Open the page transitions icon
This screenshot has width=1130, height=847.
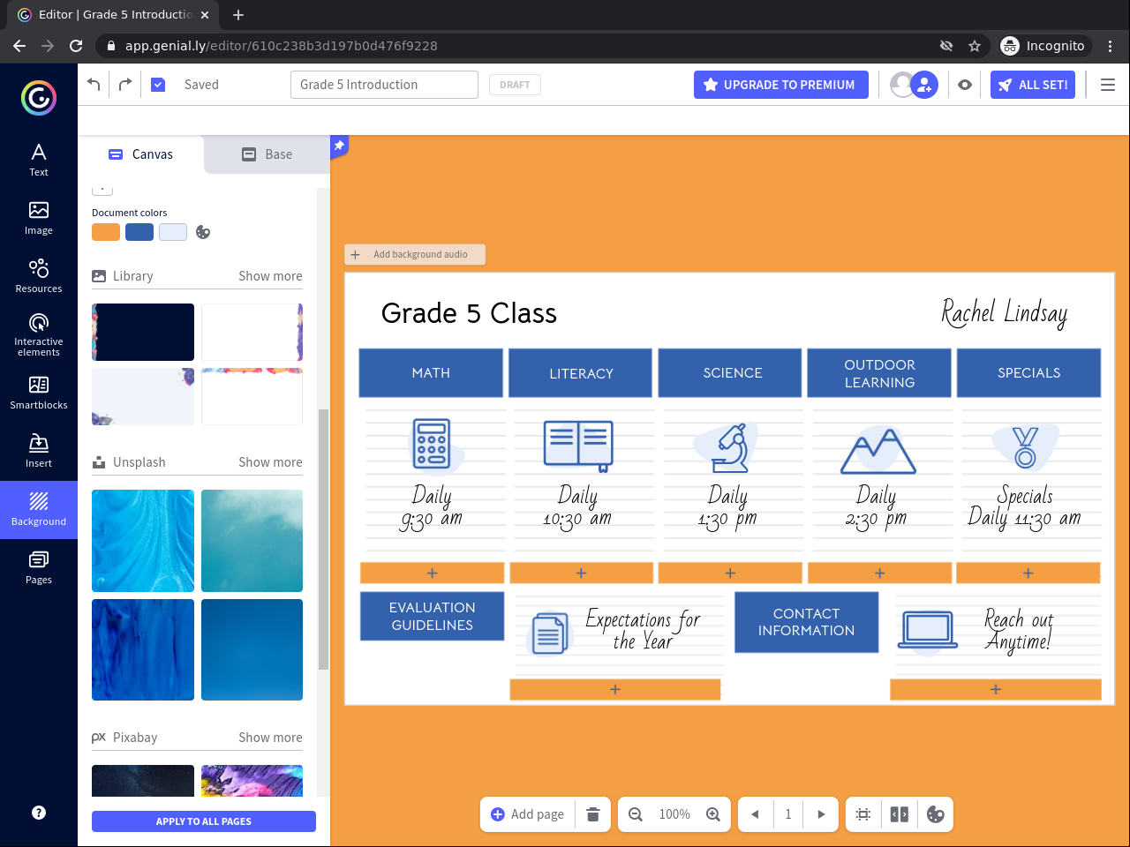coord(900,814)
